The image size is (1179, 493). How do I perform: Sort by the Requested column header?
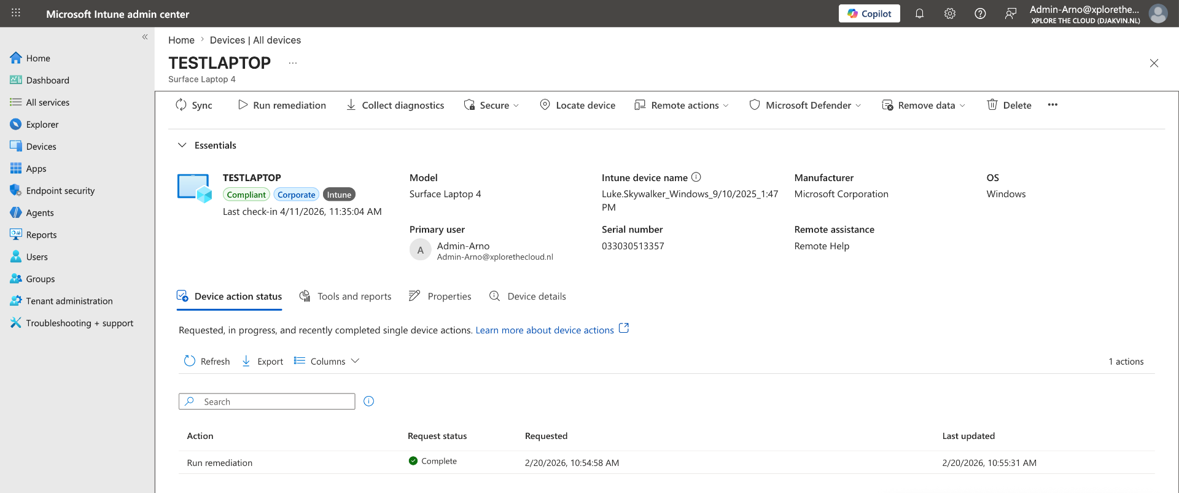(546, 436)
